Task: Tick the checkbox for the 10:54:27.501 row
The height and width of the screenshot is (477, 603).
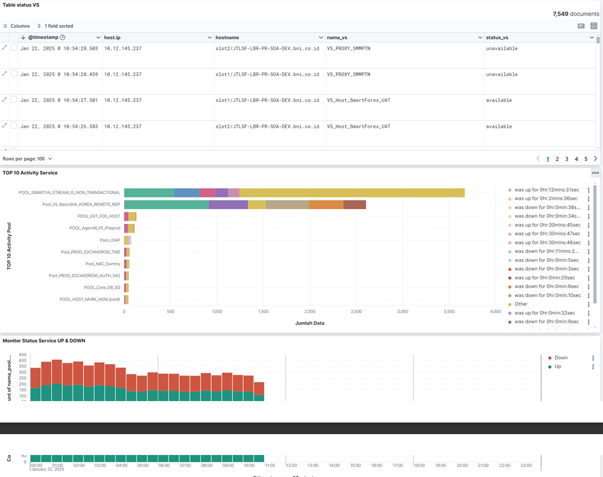Action: point(14,100)
